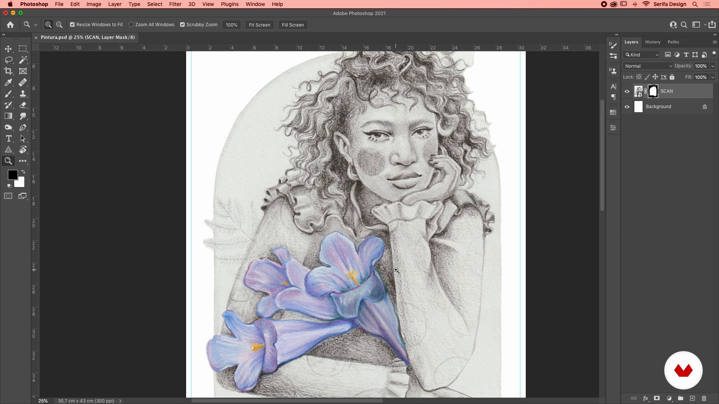
Task: Select the Clone Stamp tool
Action: pos(23,94)
